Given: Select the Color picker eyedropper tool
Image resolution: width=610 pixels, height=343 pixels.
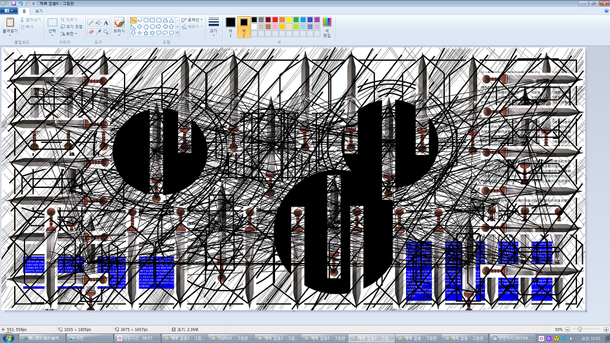Looking at the screenshot, I should (x=98, y=32).
